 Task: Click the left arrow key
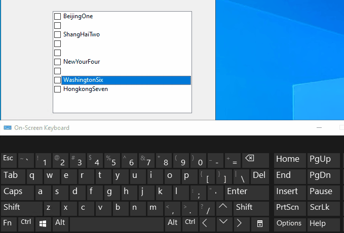click(x=206, y=224)
